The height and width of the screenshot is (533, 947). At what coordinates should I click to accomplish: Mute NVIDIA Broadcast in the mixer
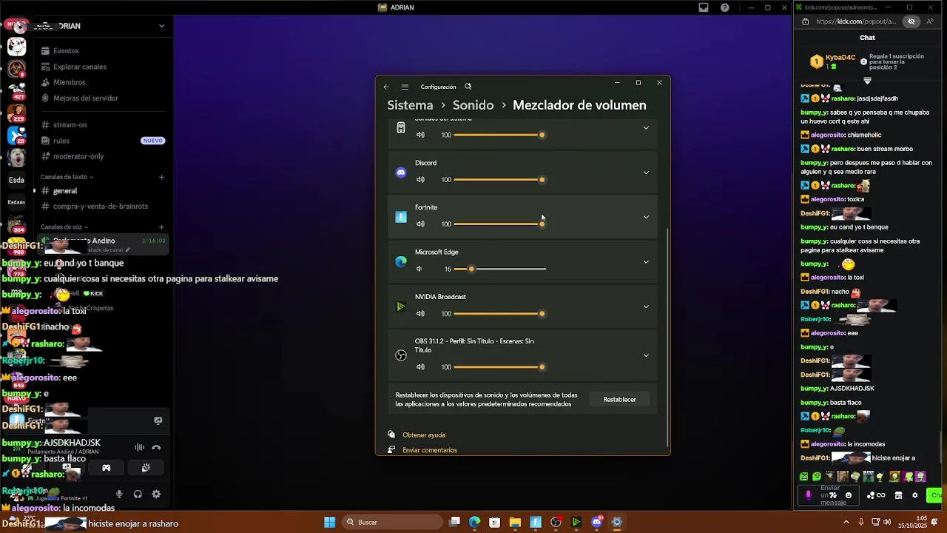click(x=420, y=314)
